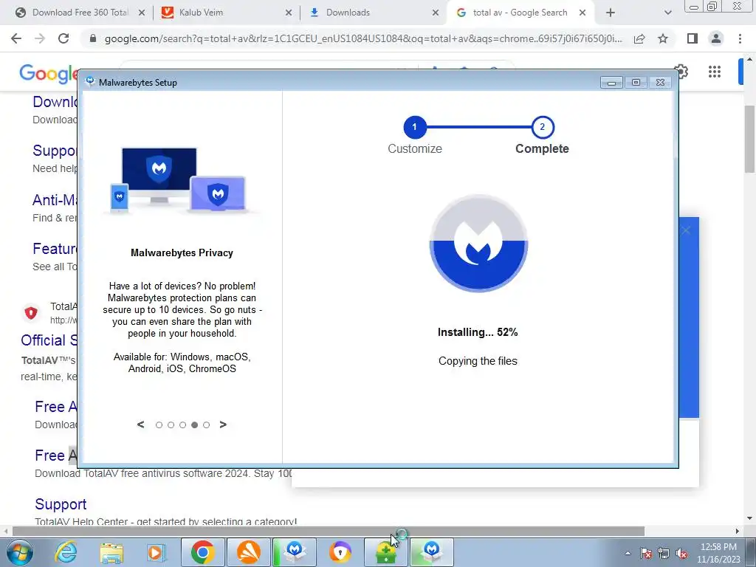The width and height of the screenshot is (756, 567).
Task: Click the Chrome address bar URL
Action: click(x=363, y=38)
